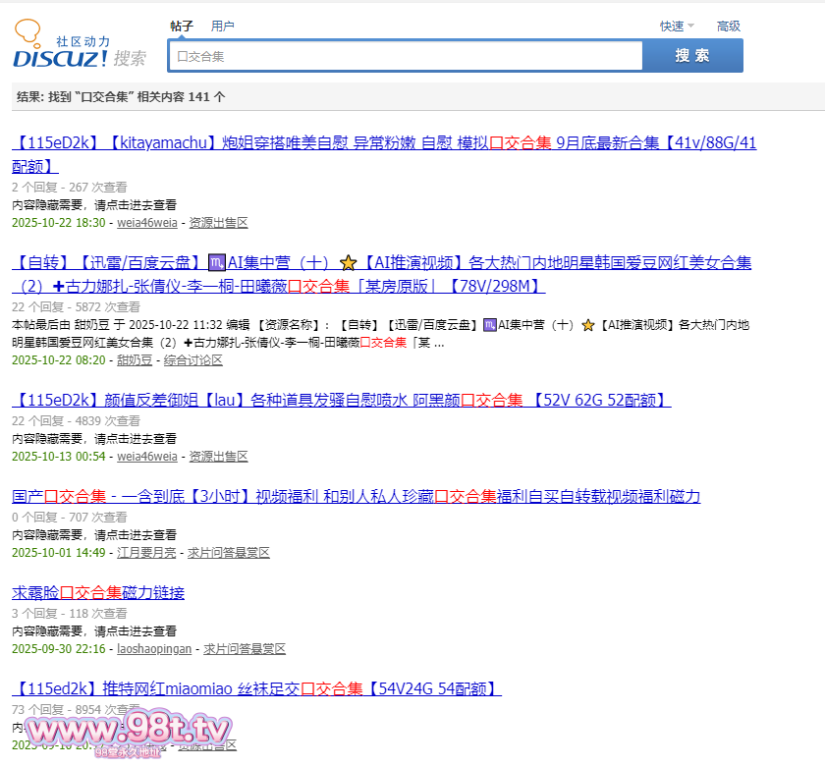This screenshot has width=825, height=767.
Task: Open author laoshaopingan's profile link
Action: tap(154, 649)
